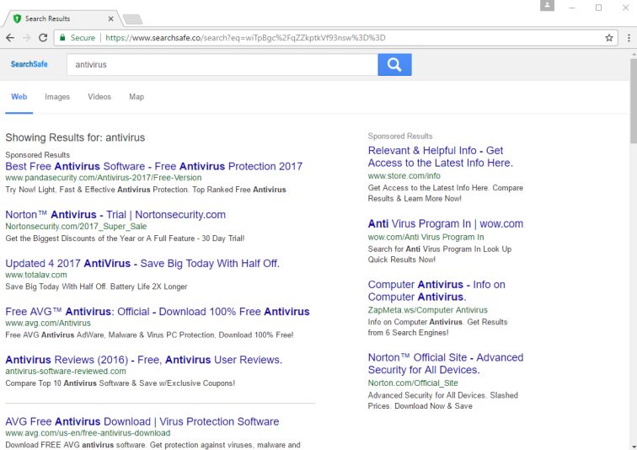The height and width of the screenshot is (450, 637).
Task: Minimize the Chrome window
Action: click(x=572, y=8)
